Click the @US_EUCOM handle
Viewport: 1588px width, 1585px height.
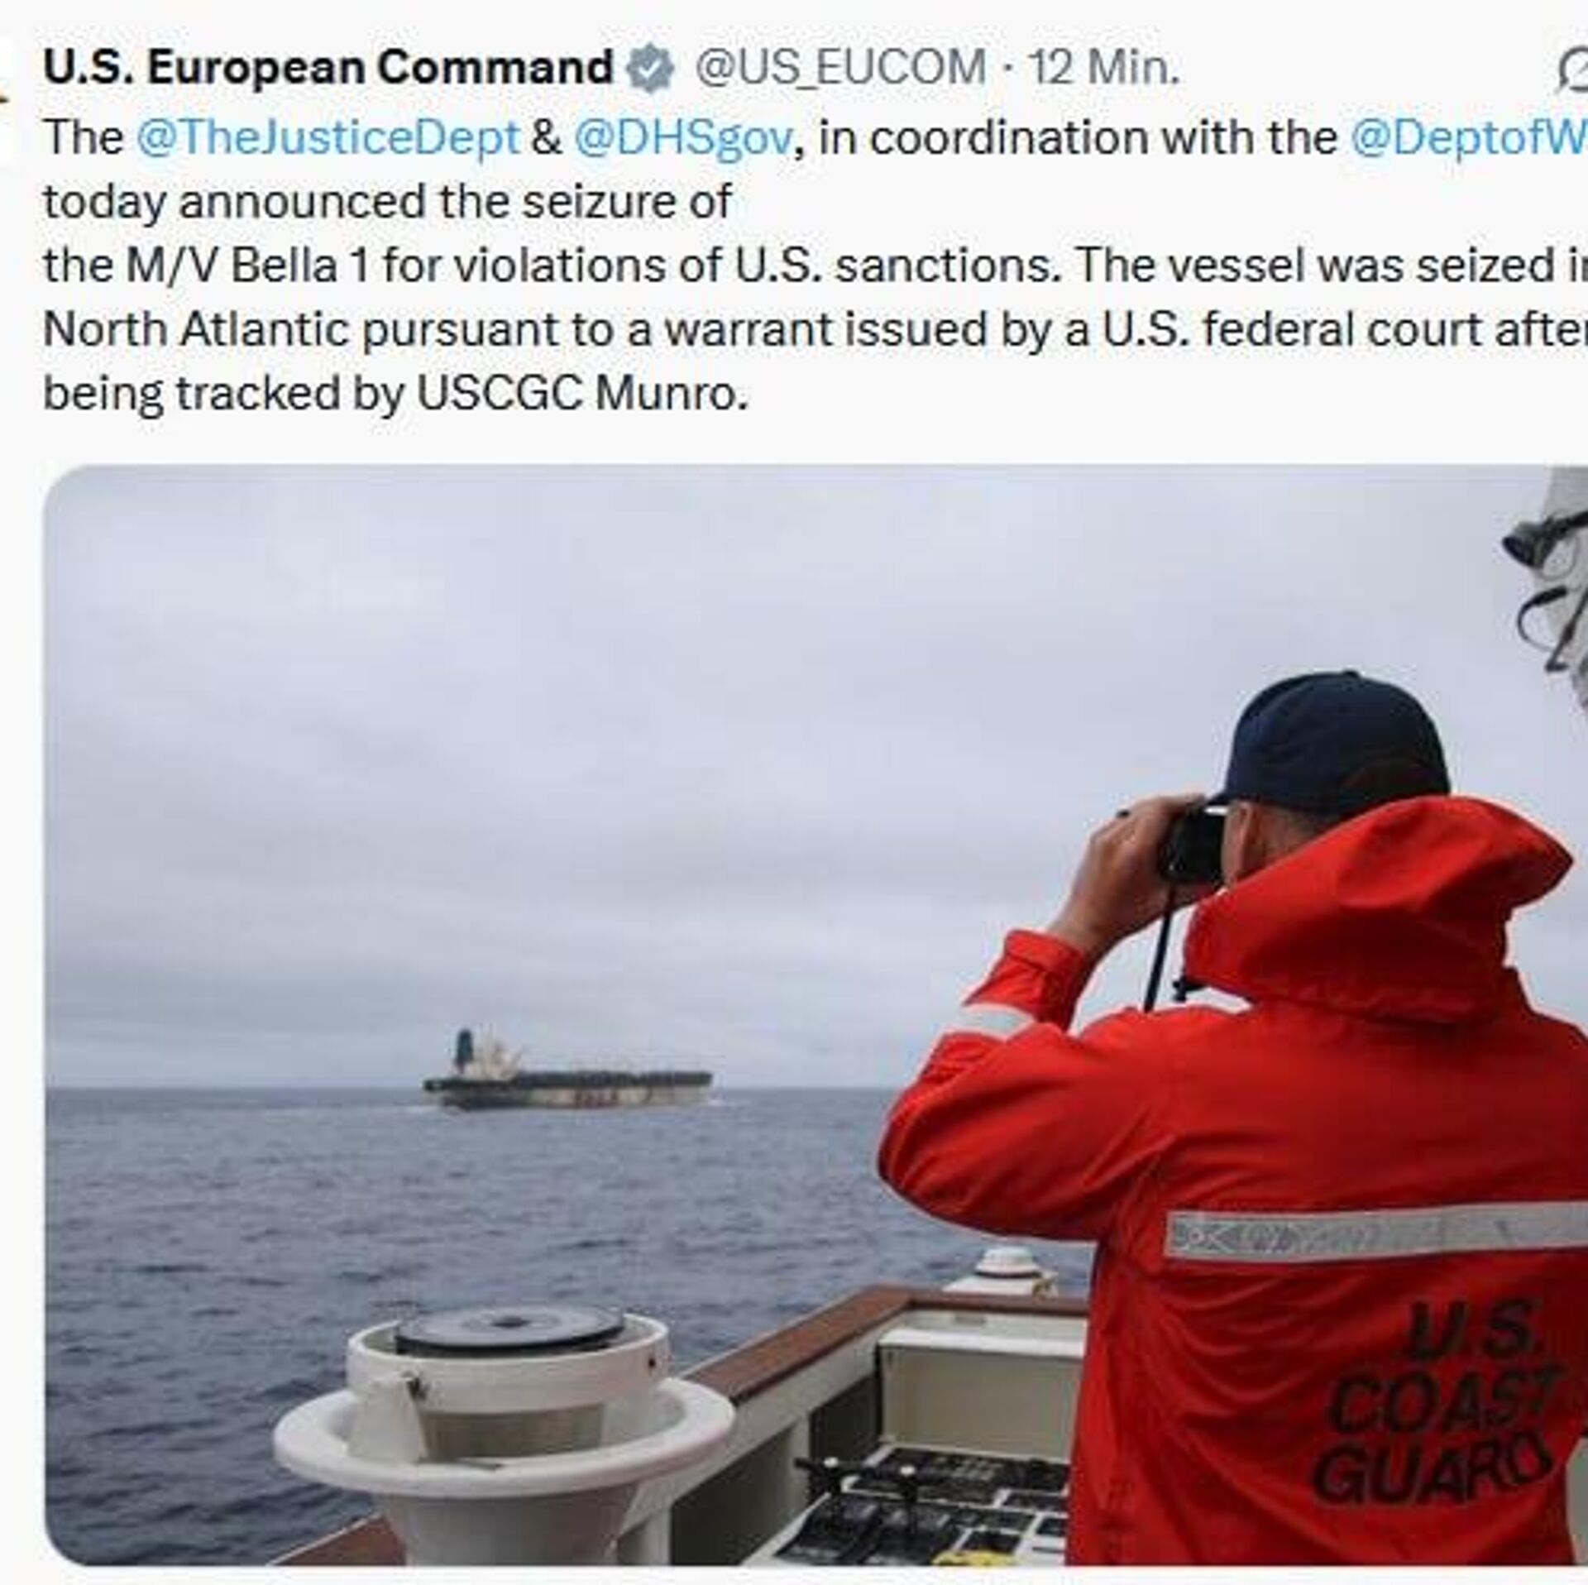[x=840, y=68]
